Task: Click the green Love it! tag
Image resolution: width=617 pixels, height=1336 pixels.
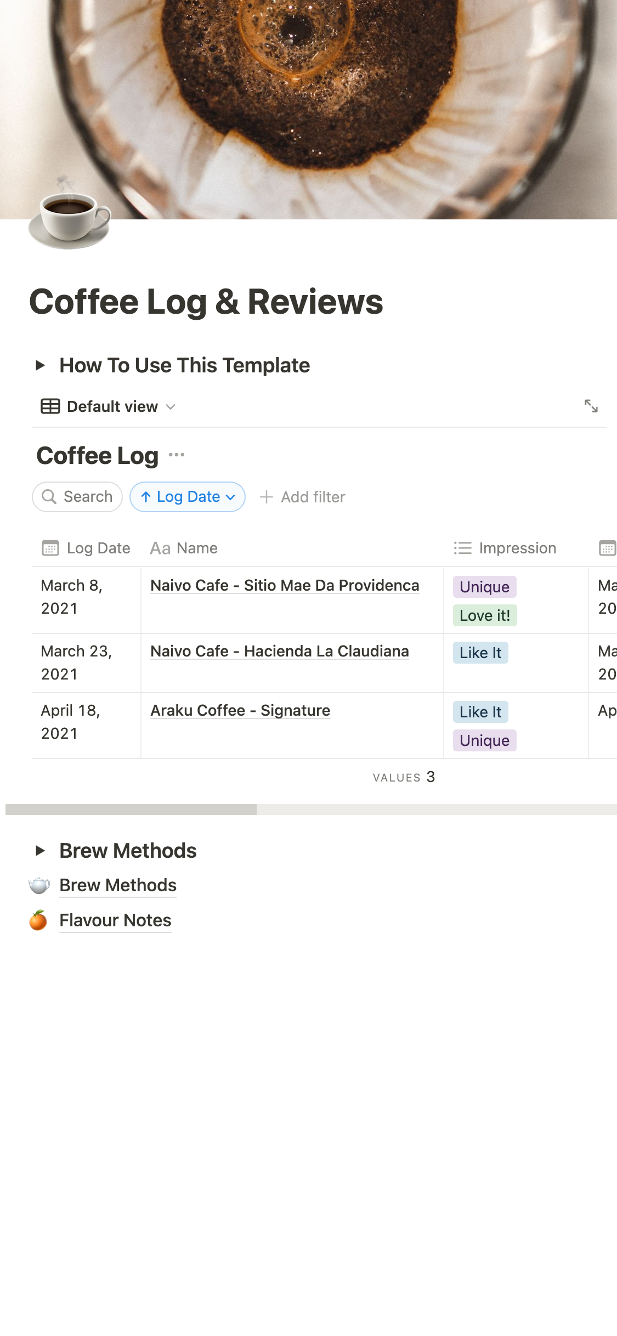Action: click(485, 615)
